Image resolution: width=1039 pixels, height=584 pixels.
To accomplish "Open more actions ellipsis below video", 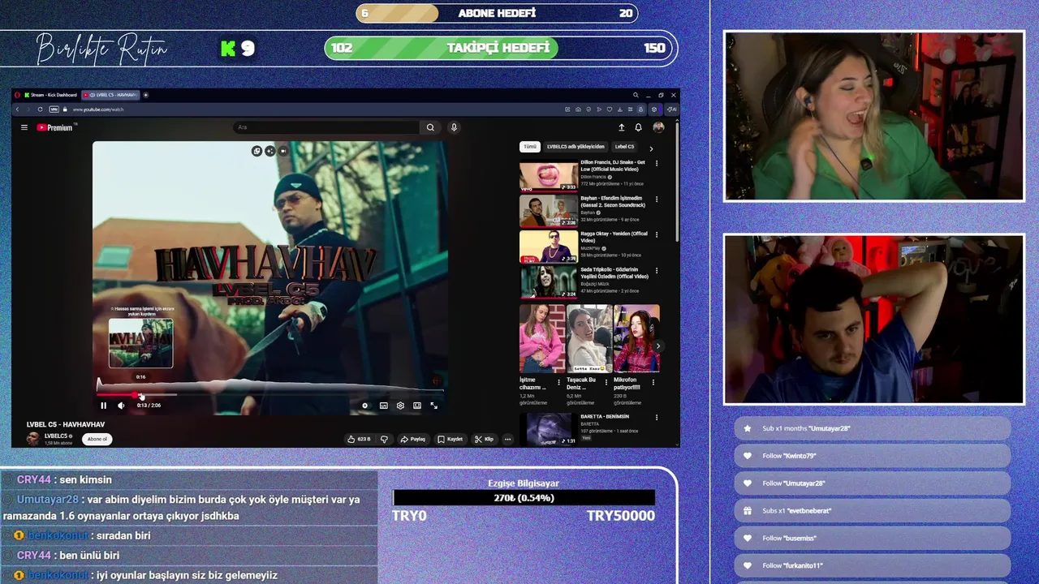I will pos(507,439).
